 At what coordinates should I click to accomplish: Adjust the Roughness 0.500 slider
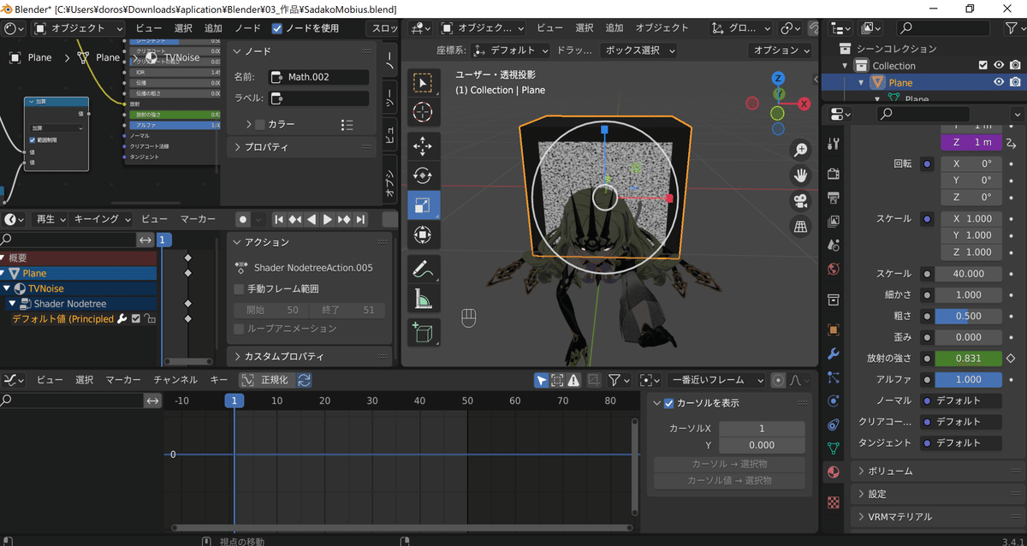pyautogui.click(x=969, y=316)
